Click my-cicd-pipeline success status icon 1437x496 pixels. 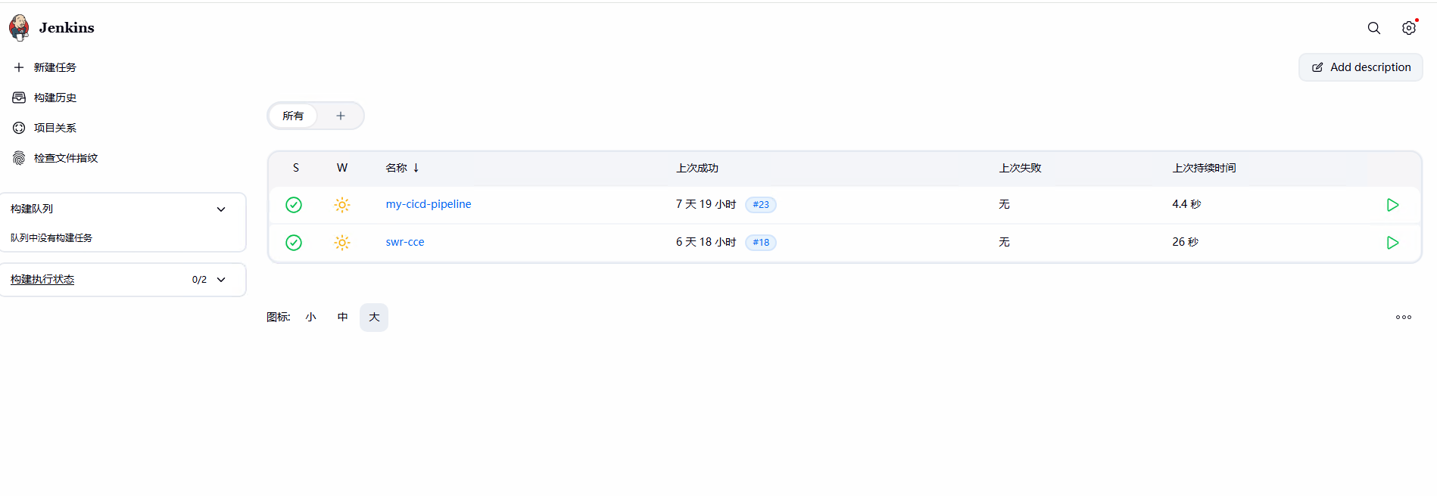(294, 205)
